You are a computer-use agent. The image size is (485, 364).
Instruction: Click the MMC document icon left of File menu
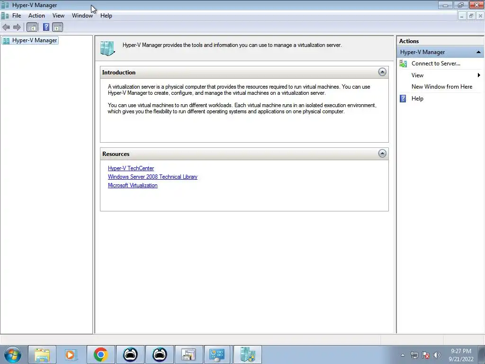point(5,16)
